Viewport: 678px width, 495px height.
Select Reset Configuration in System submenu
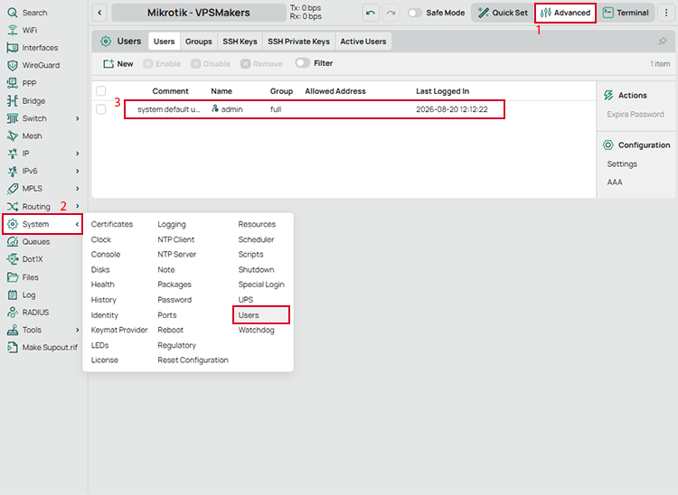pyautogui.click(x=193, y=360)
